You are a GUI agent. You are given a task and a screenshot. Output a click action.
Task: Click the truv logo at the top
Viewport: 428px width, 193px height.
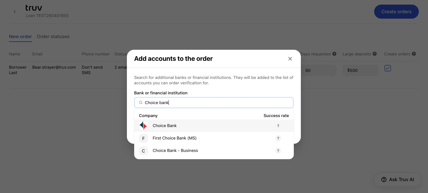tap(34, 8)
